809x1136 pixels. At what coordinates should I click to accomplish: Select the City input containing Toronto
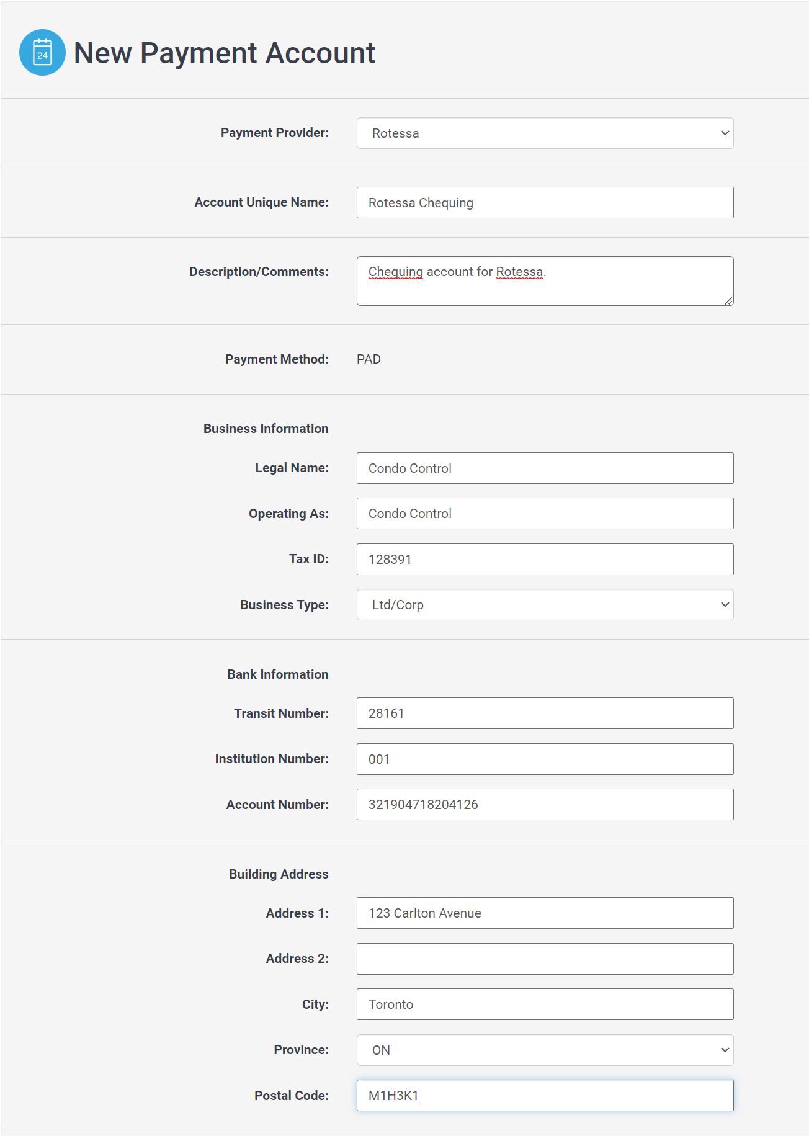click(x=545, y=1004)
